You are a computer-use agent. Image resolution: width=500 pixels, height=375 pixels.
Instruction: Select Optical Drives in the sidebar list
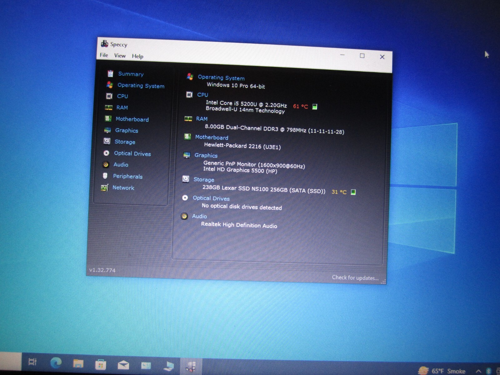click(132, 153)
